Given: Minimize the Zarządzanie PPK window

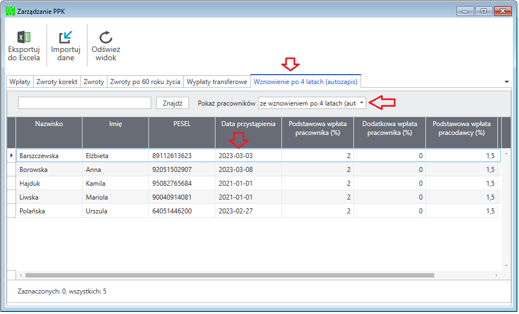Looking at the screenshot, I should pyautogui.click(x=465, y=11).
